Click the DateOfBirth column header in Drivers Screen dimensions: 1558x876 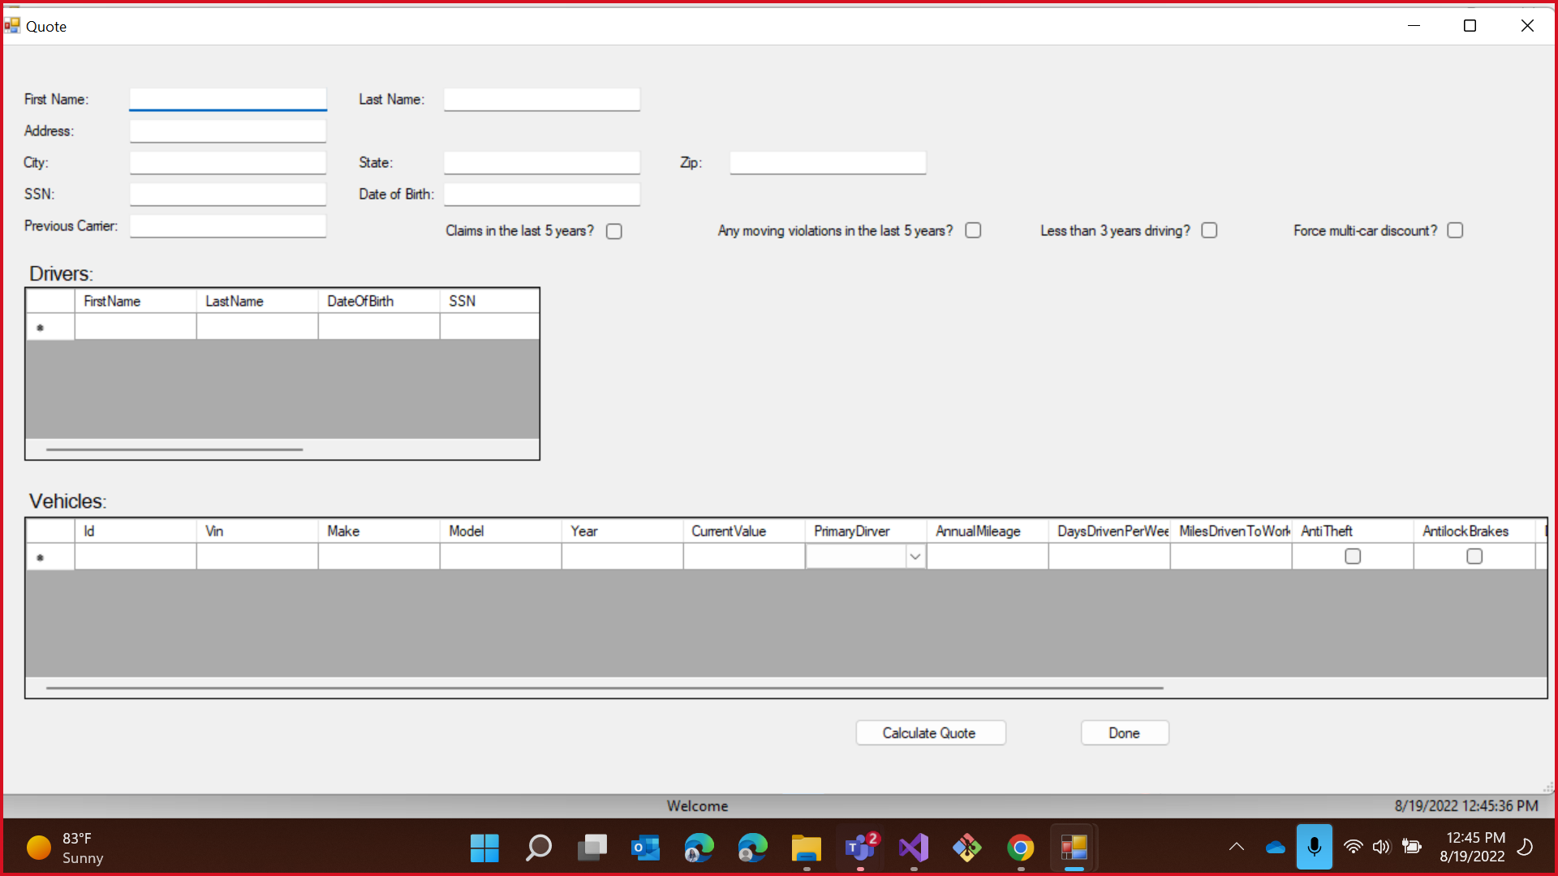tap(379, 301)
